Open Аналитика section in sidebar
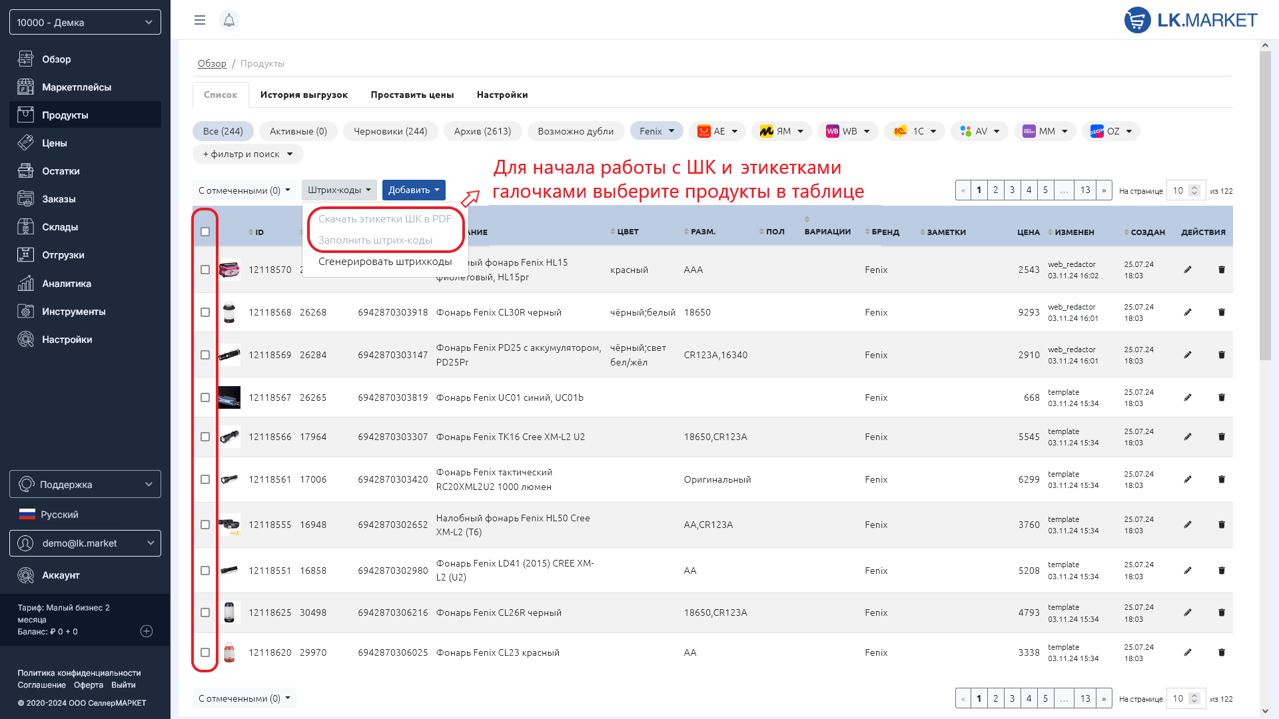Image resolution: width=1279 pixels, height=719 pixels. [66, 284]
